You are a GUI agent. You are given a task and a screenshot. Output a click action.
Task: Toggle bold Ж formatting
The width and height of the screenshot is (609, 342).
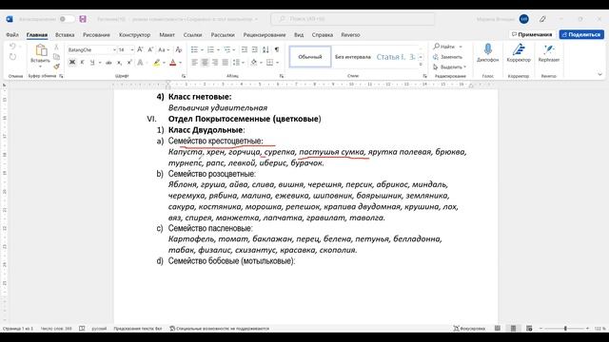point(72,63)
